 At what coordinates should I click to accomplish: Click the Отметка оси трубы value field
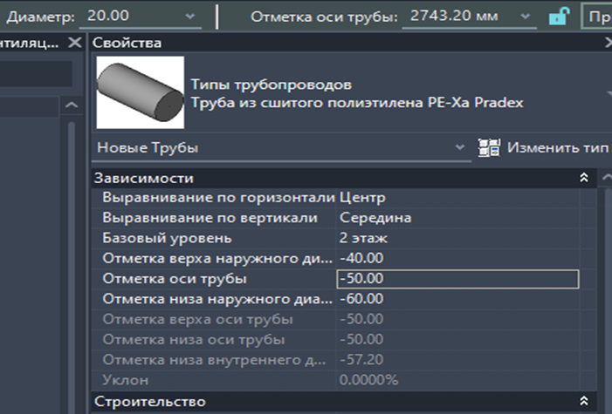coord(457,279)
